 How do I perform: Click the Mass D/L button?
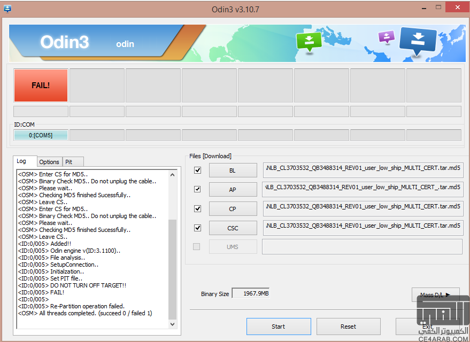[x=435, y=295]
